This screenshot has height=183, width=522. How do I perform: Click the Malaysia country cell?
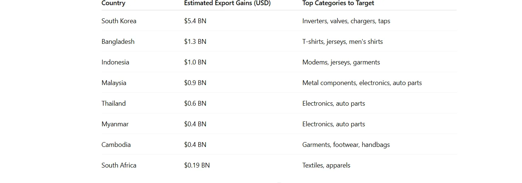click(x=114, y=83)
